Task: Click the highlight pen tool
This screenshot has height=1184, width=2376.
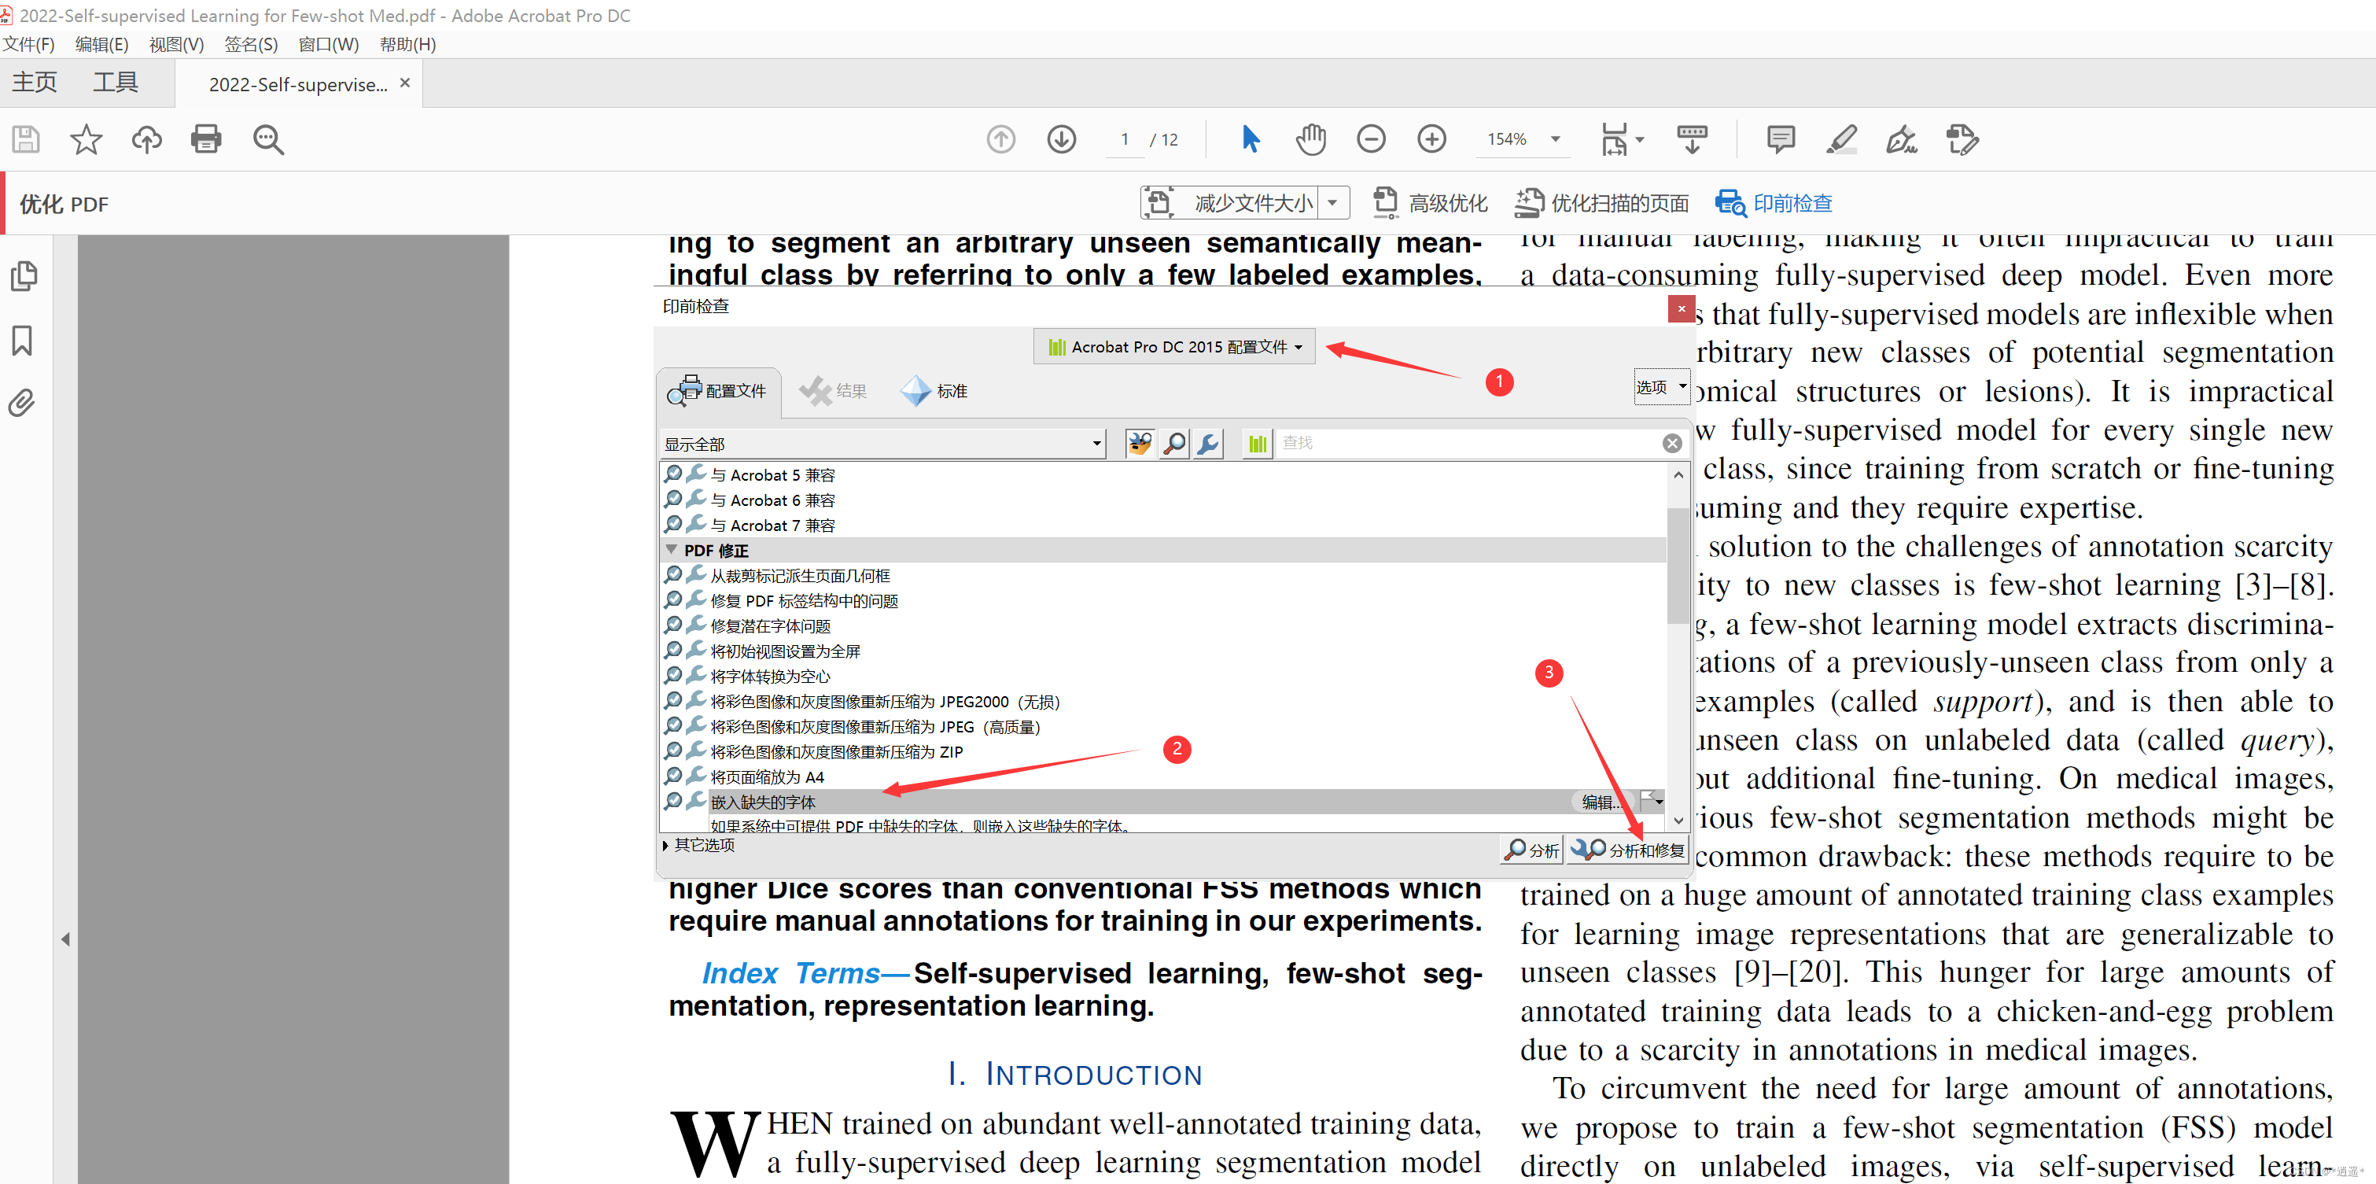Action: click(1841, 139)
